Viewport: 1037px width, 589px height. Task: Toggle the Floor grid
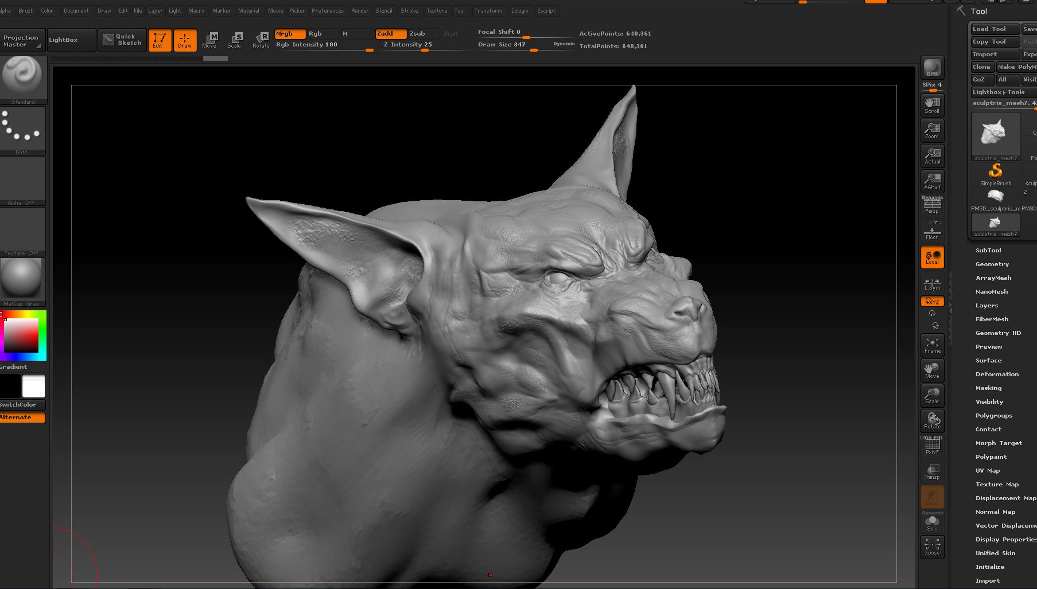click(932, 231)
